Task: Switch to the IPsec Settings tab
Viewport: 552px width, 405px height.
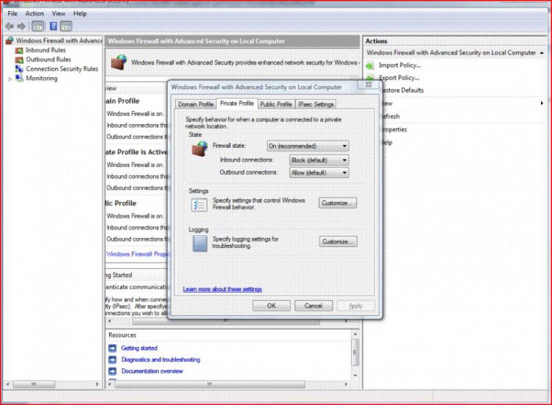Action: point(316,104)
